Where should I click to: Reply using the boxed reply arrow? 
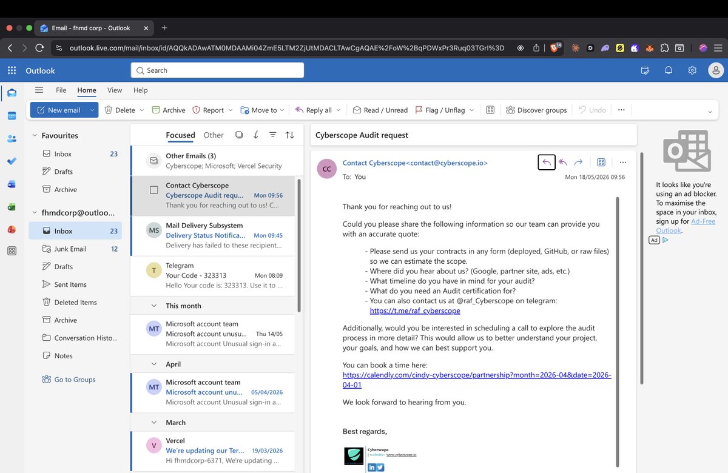(547, 162)
